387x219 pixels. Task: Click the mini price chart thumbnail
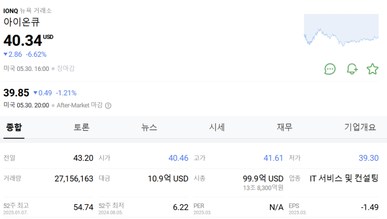[x=341, y=30]
